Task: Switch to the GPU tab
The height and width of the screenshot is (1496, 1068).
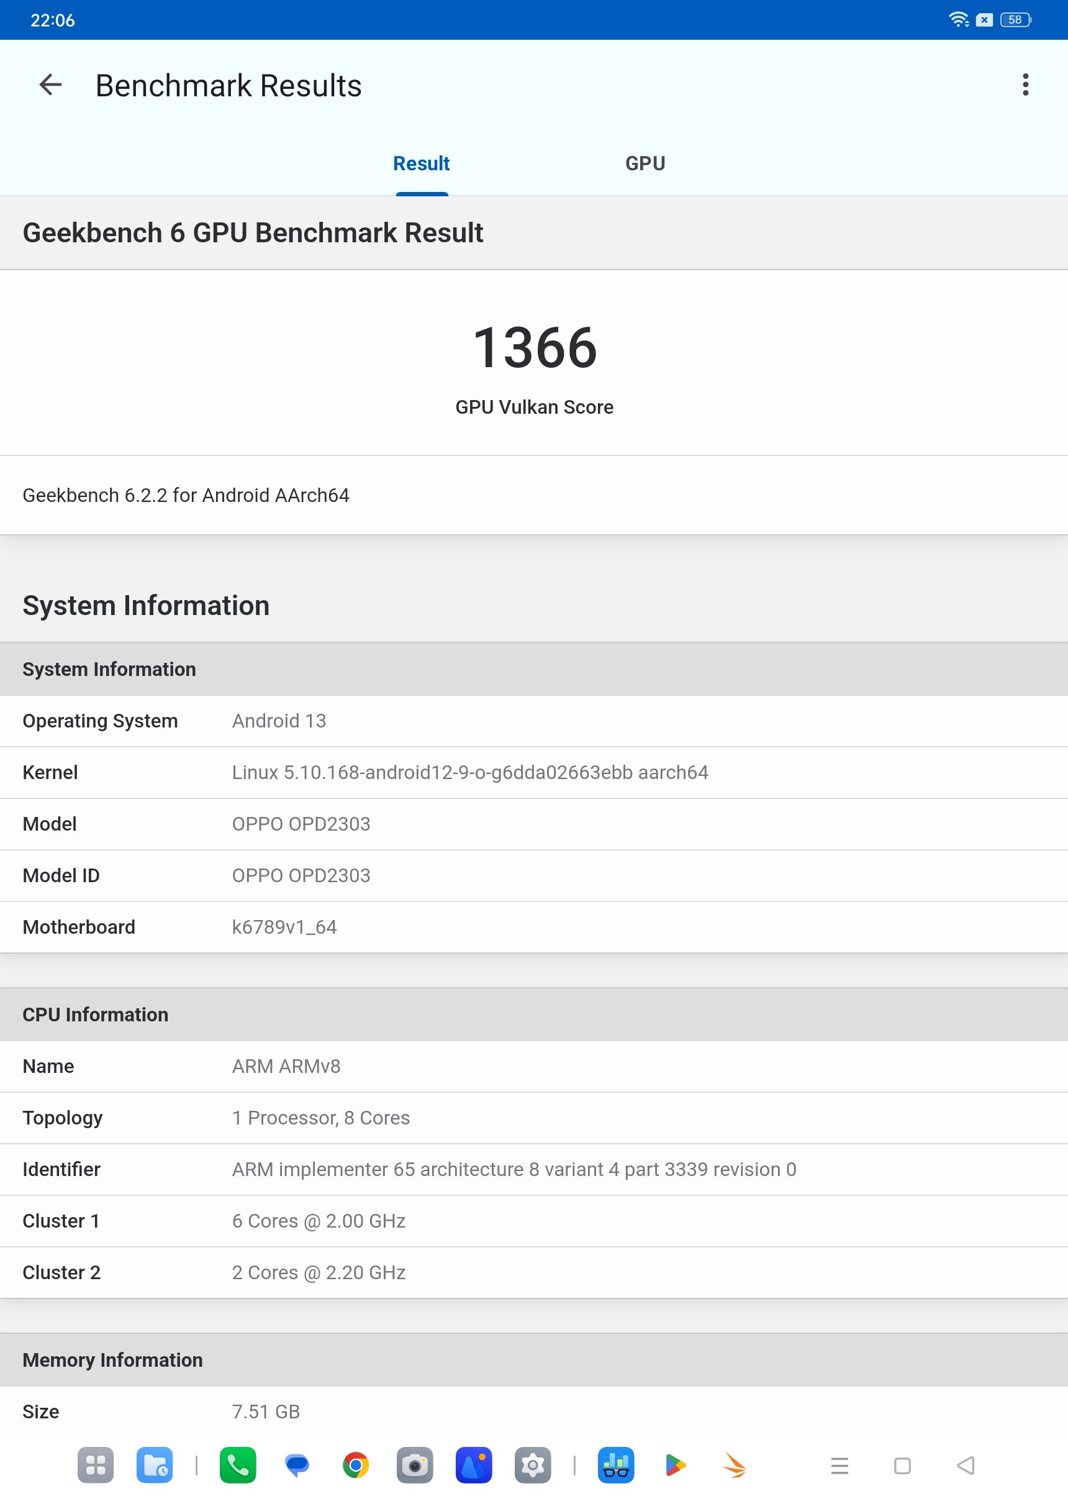Action: coord(645,163)
